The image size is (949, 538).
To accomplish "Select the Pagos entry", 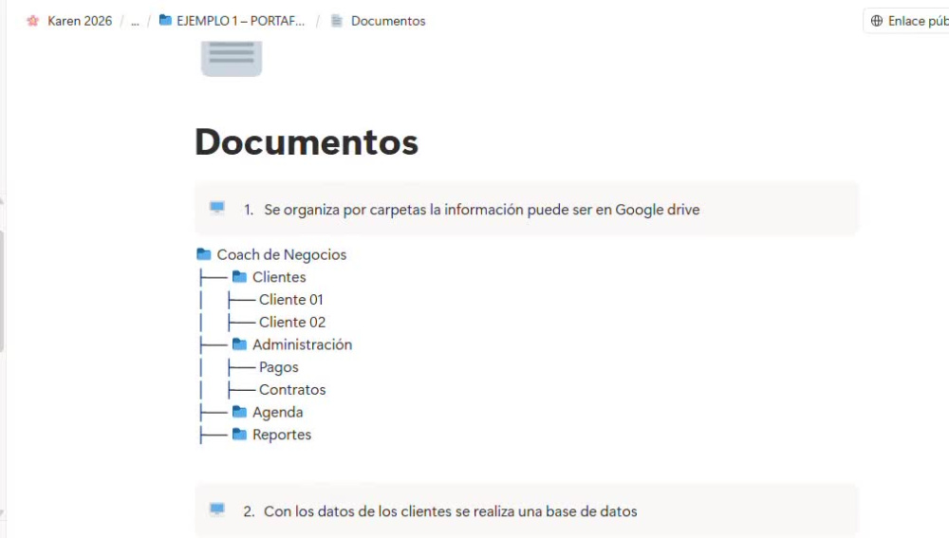I will point(278,367).
